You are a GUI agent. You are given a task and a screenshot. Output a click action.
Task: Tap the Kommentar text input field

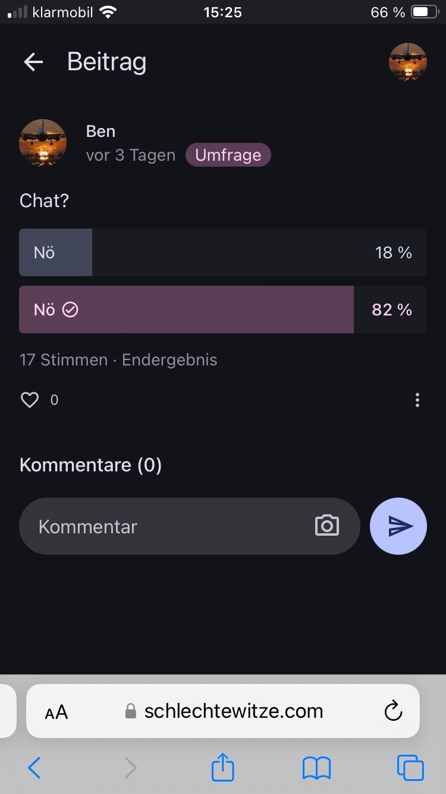(167, 526)
